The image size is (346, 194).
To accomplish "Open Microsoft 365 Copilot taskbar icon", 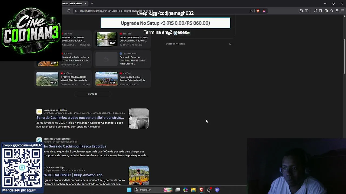I will click(x=185, y=190).
